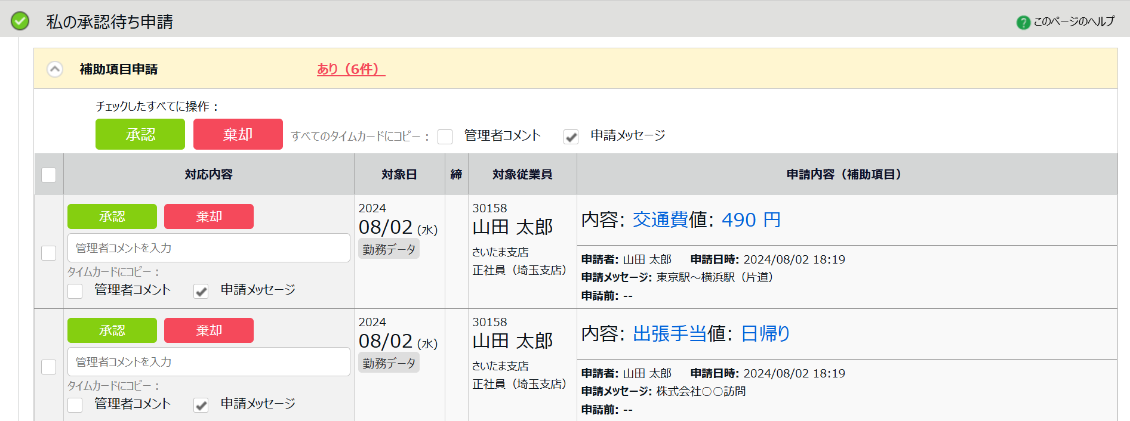Screen dimensions: 1130x421
Task: Open the このページのヘルプ question mark icon
Action: (1023, 22)
